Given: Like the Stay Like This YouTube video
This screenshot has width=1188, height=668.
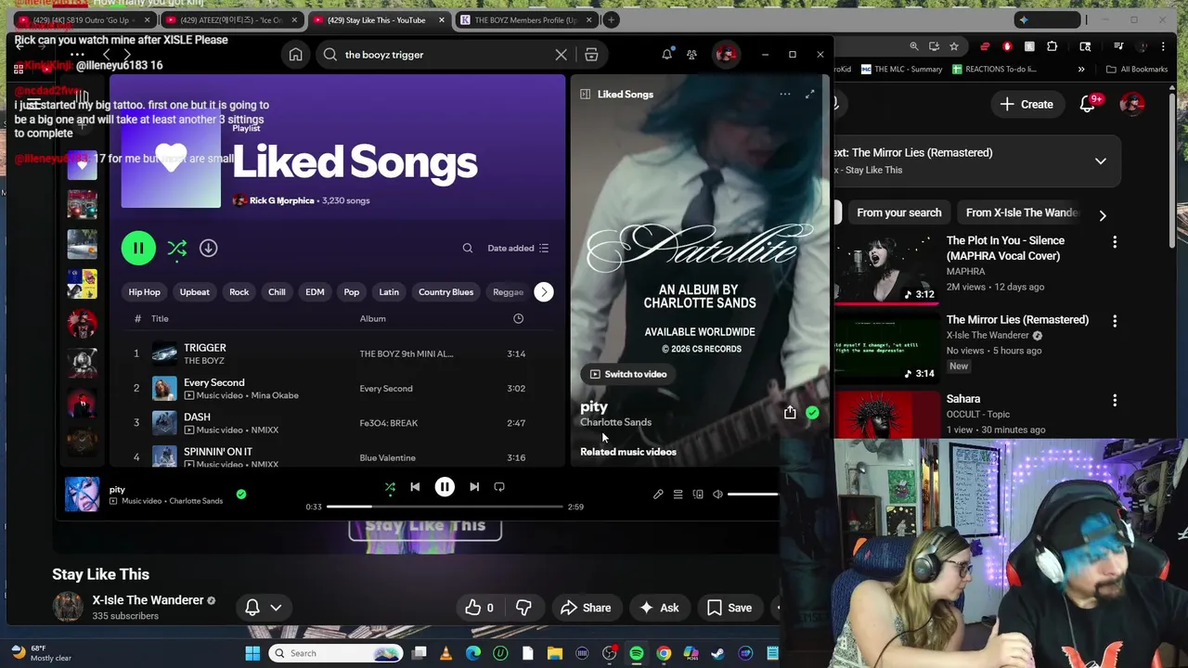Looking at the screenshot, I should pyautogui.click(x=480, y=608).
